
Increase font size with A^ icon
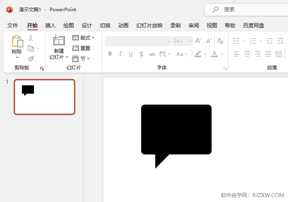[198, 41]
